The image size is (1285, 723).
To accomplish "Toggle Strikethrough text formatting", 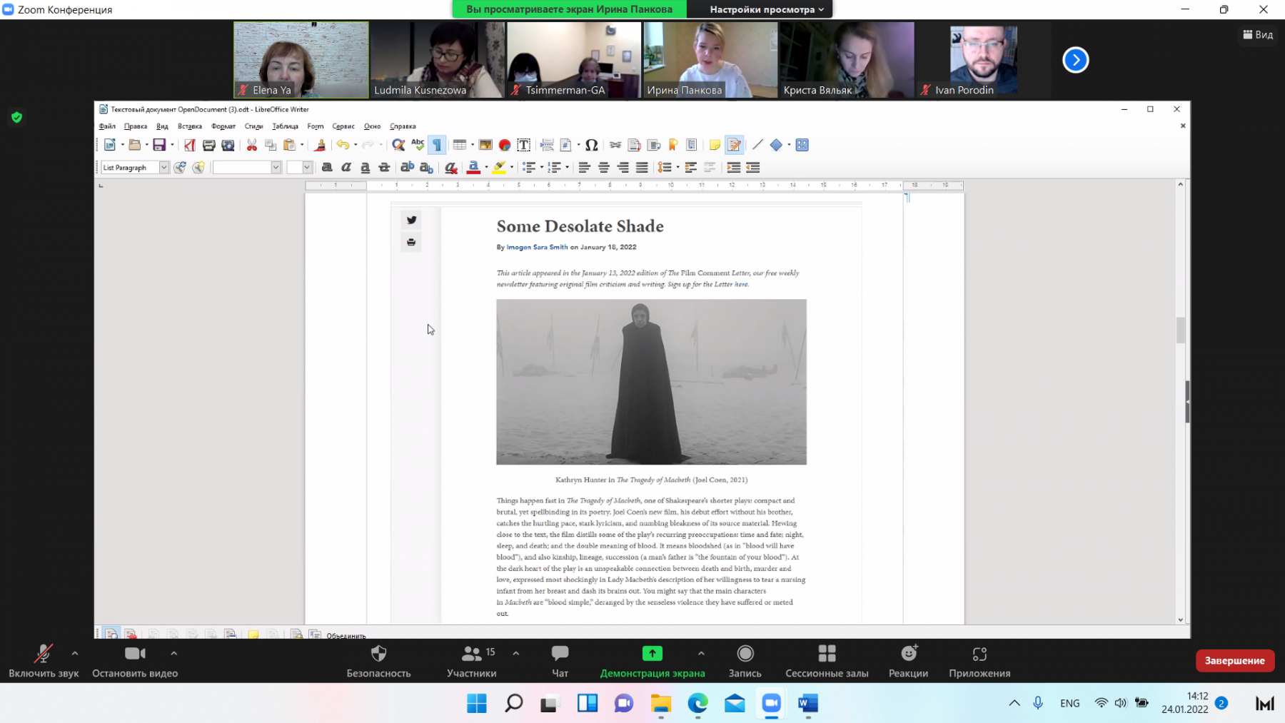I will click(384, 167).
